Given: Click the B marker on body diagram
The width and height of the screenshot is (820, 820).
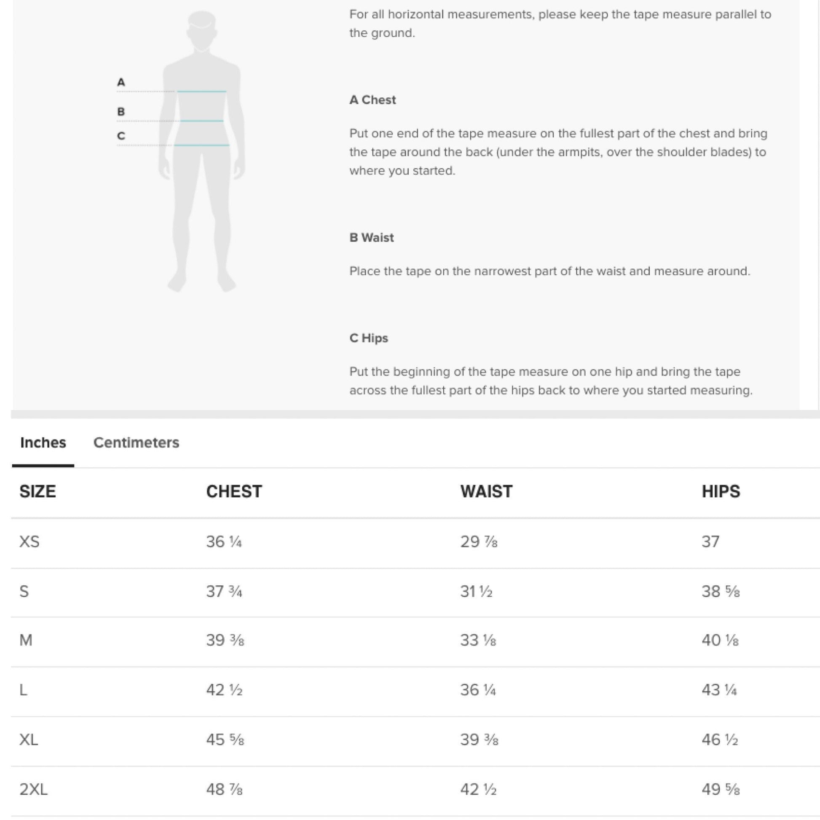Looking at the screenshot, I should pos(121,112).
